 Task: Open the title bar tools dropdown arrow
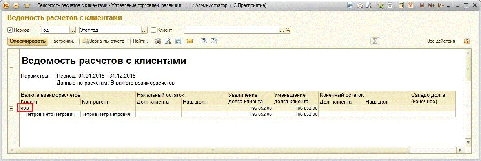[x=448, y=6]
